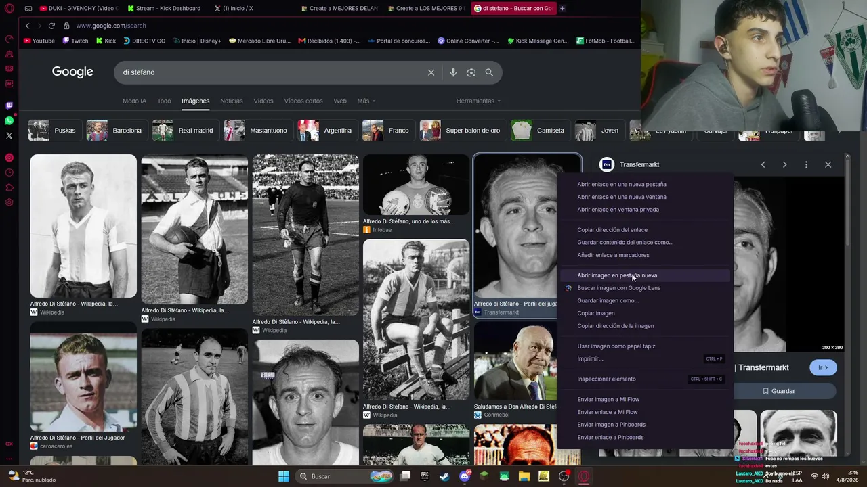Open Steam from the taskbar

tap(444, 476)
